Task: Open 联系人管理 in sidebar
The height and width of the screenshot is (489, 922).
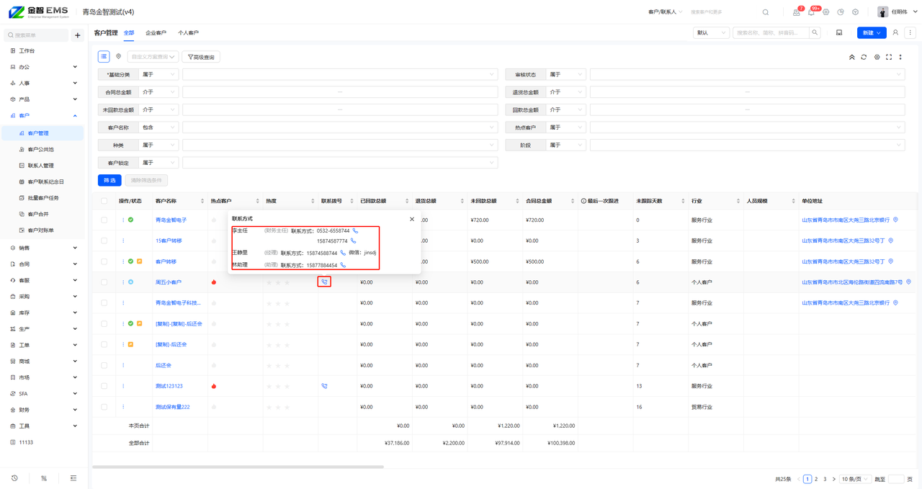Action: (41, 166)
